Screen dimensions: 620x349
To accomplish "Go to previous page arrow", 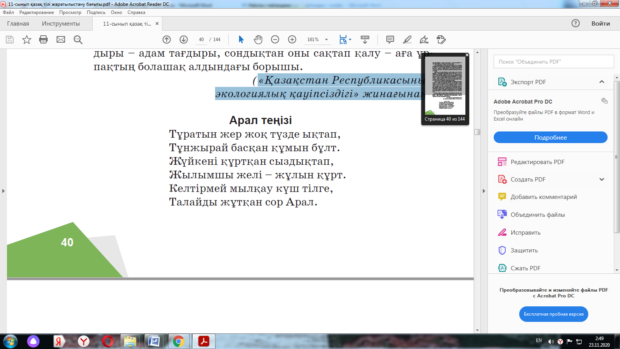I will point(167,40).
